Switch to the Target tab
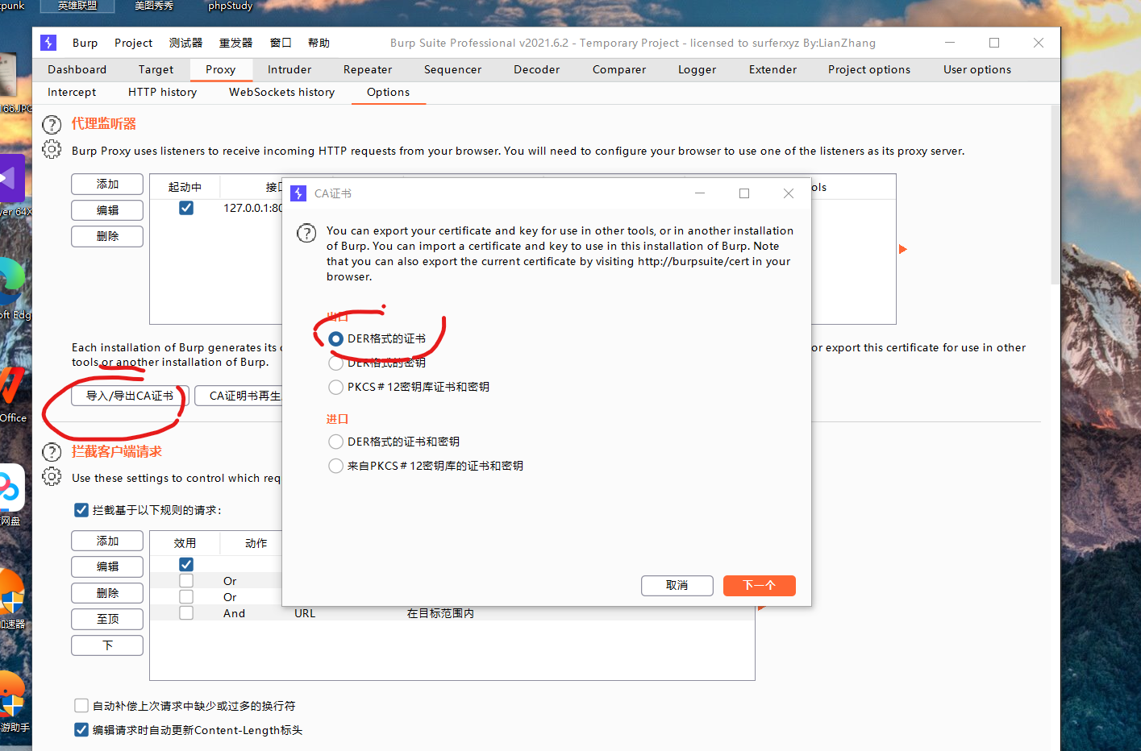The image size is (1141, 751). point(156,69)
